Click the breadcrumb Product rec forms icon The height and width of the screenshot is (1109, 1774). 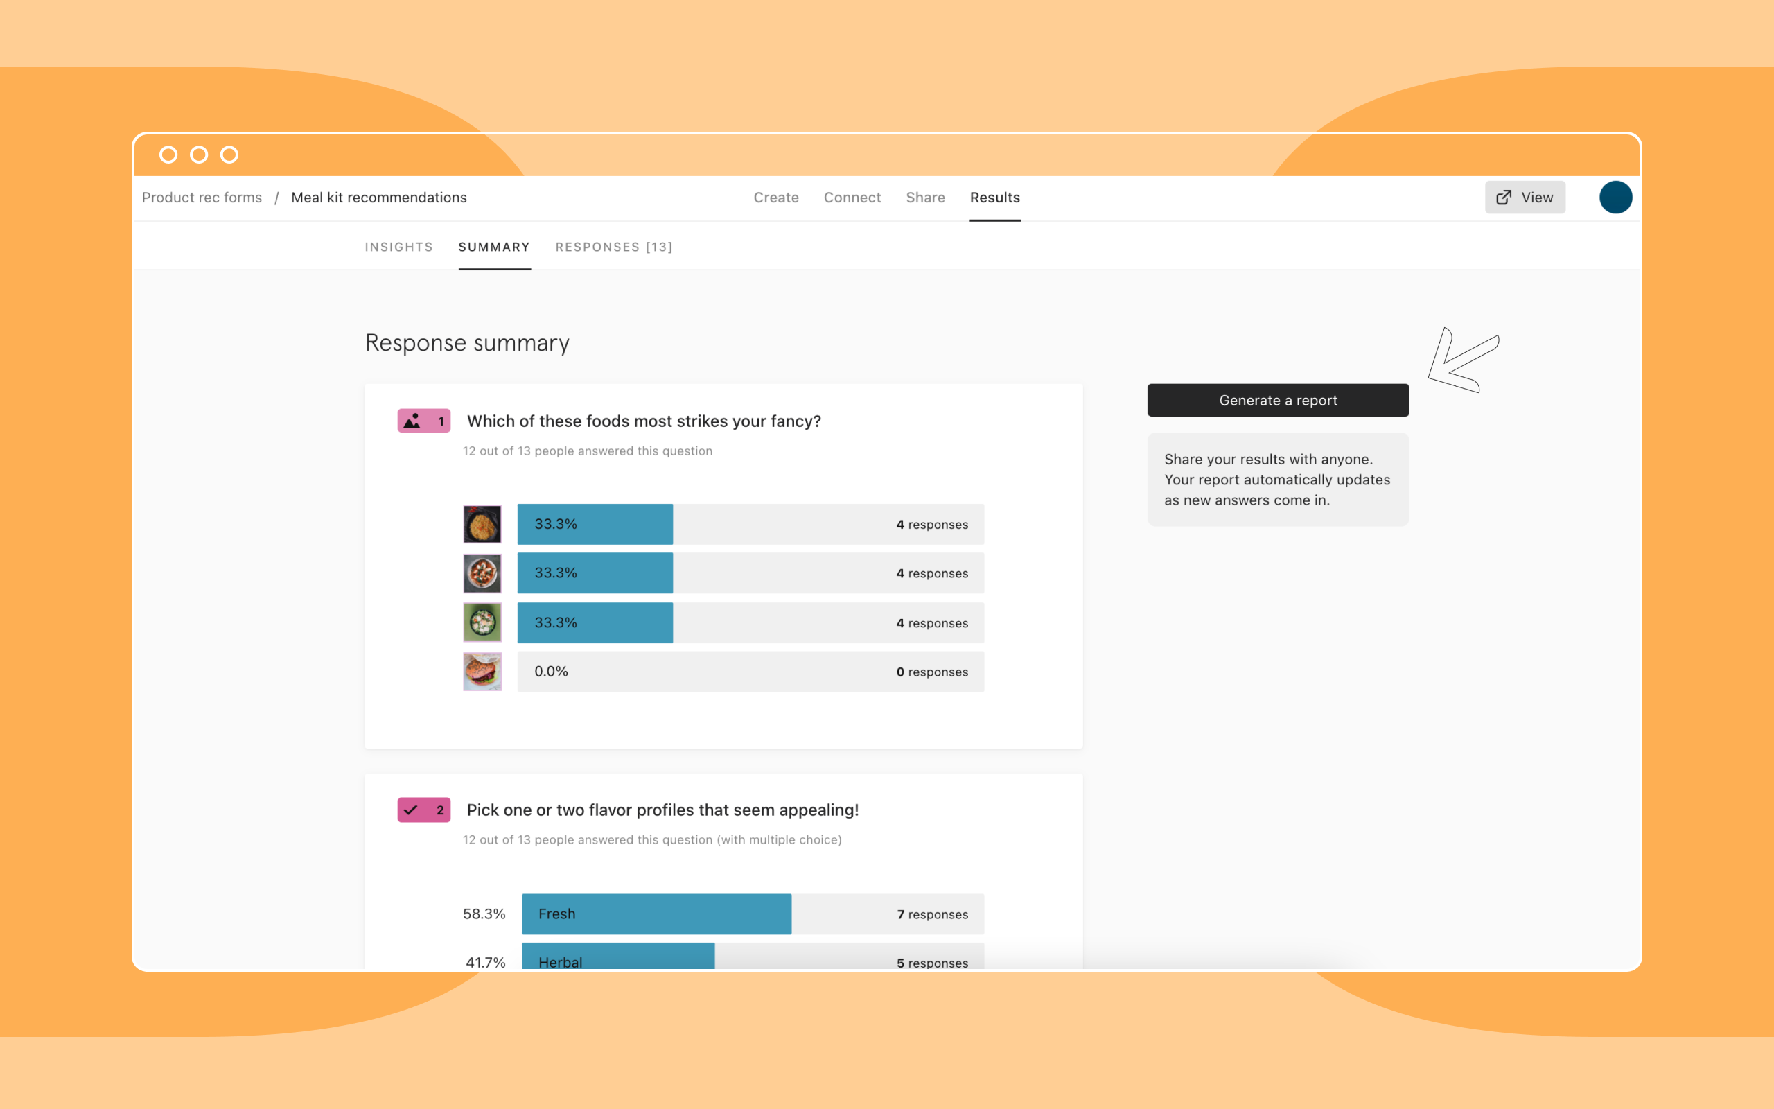(x=203, y=197)
